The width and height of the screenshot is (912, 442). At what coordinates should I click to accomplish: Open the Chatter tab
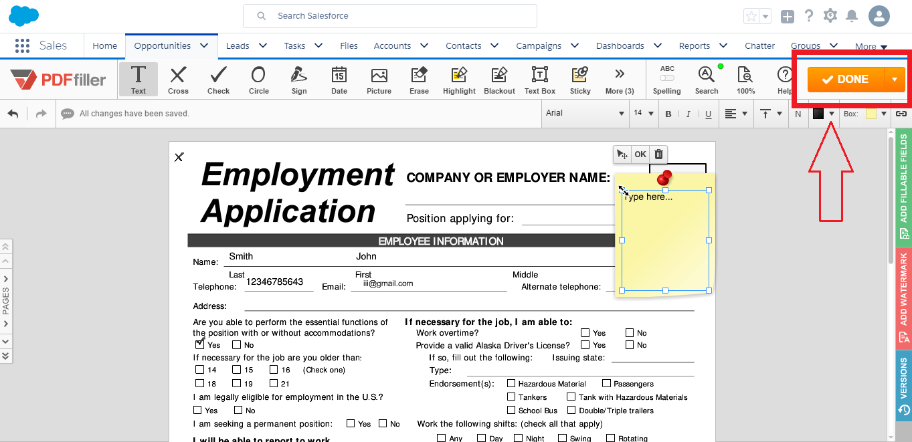pos(759,45)
